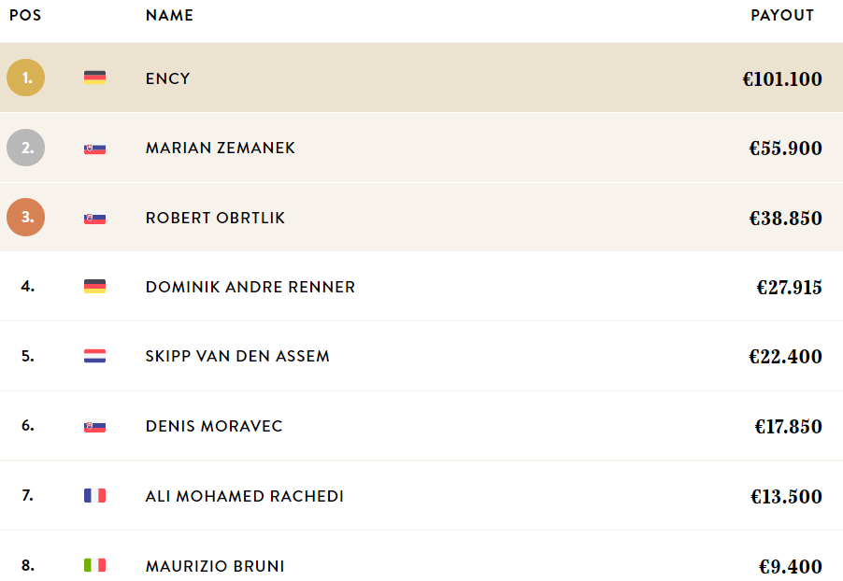Click the Slovak flag beside Denis Moravec
This screenshot has width=843, height=581.
tap(94, 426)
